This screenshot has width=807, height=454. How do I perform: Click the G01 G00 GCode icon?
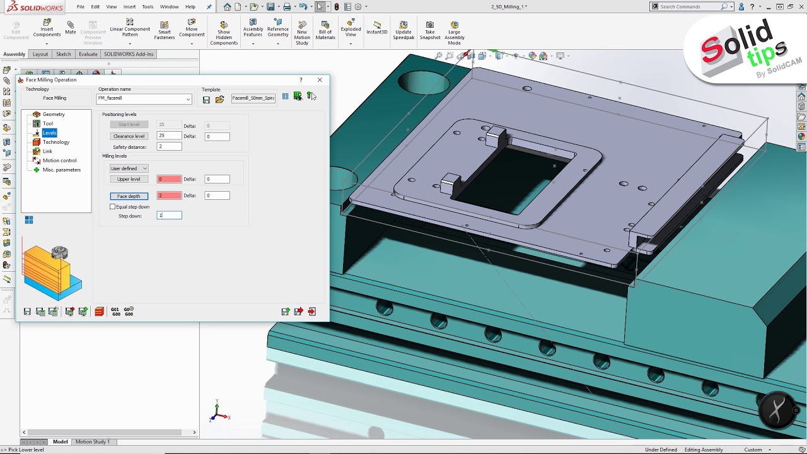tap(115, 311)
